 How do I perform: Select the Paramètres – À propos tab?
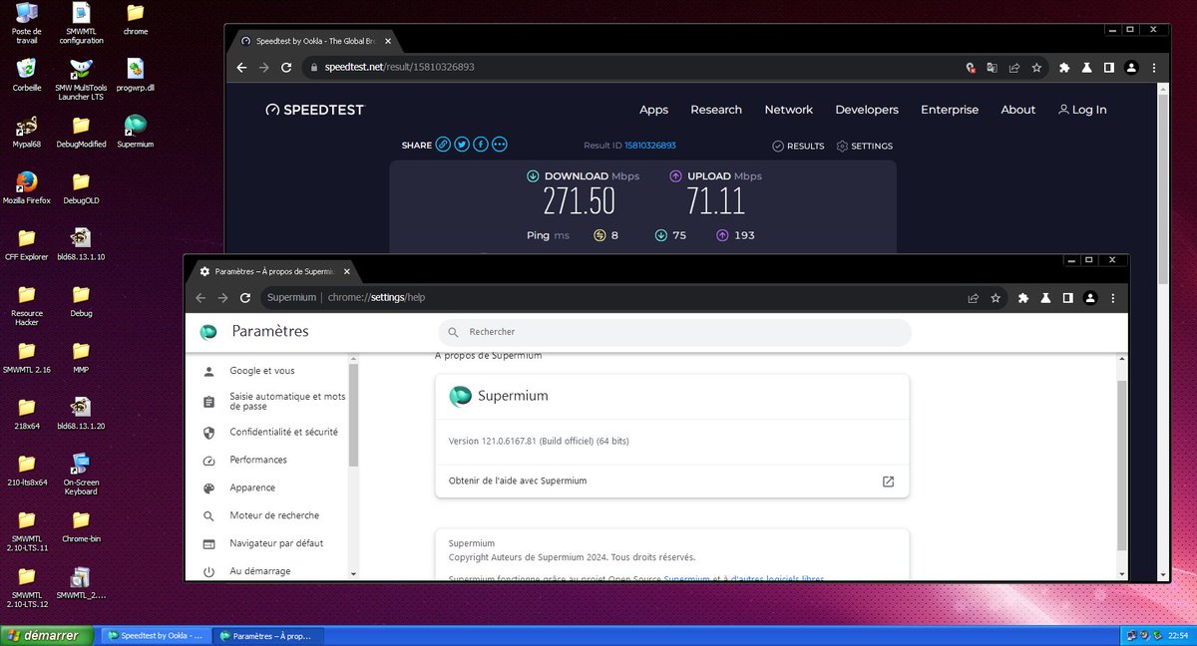[273, 271]
